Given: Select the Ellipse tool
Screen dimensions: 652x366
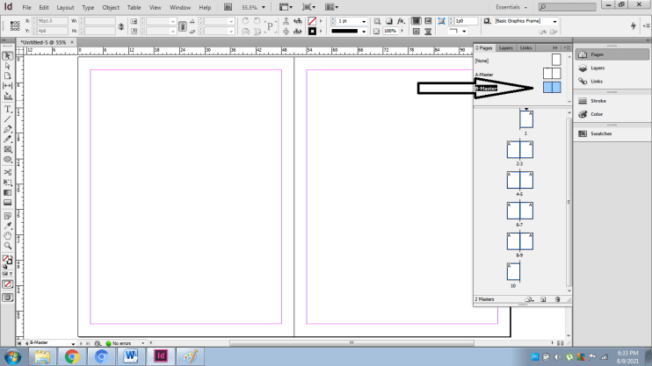Looking at the screenshot, I should pos(8,160).
